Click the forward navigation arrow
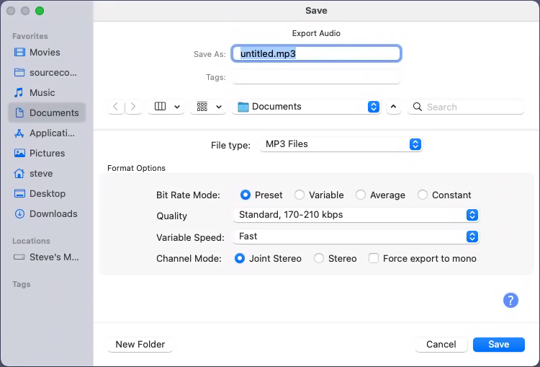 point(133,107)
